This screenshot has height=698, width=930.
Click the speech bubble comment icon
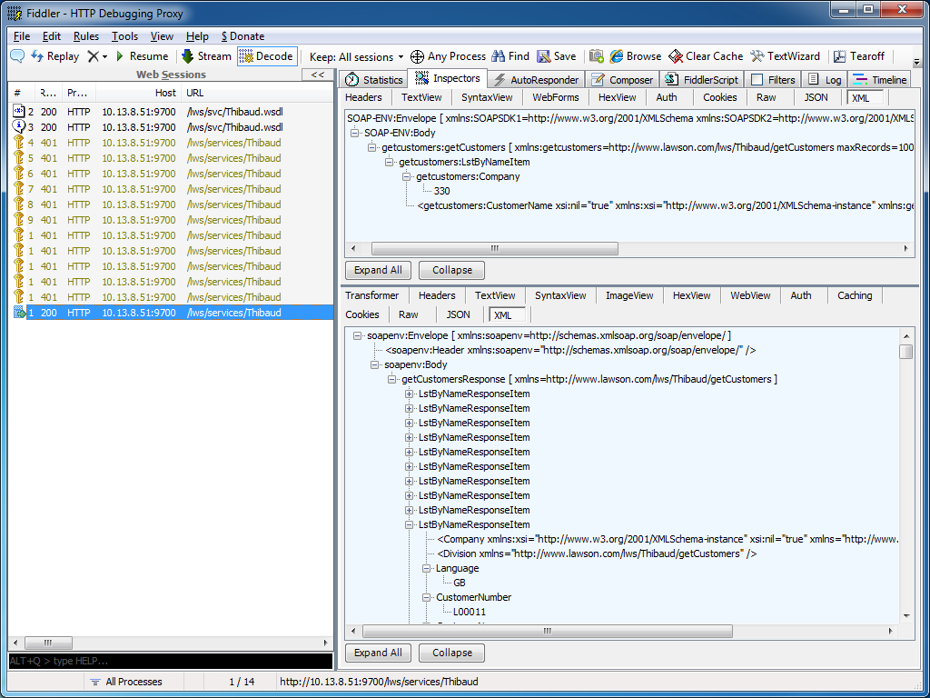coord(17,56)
